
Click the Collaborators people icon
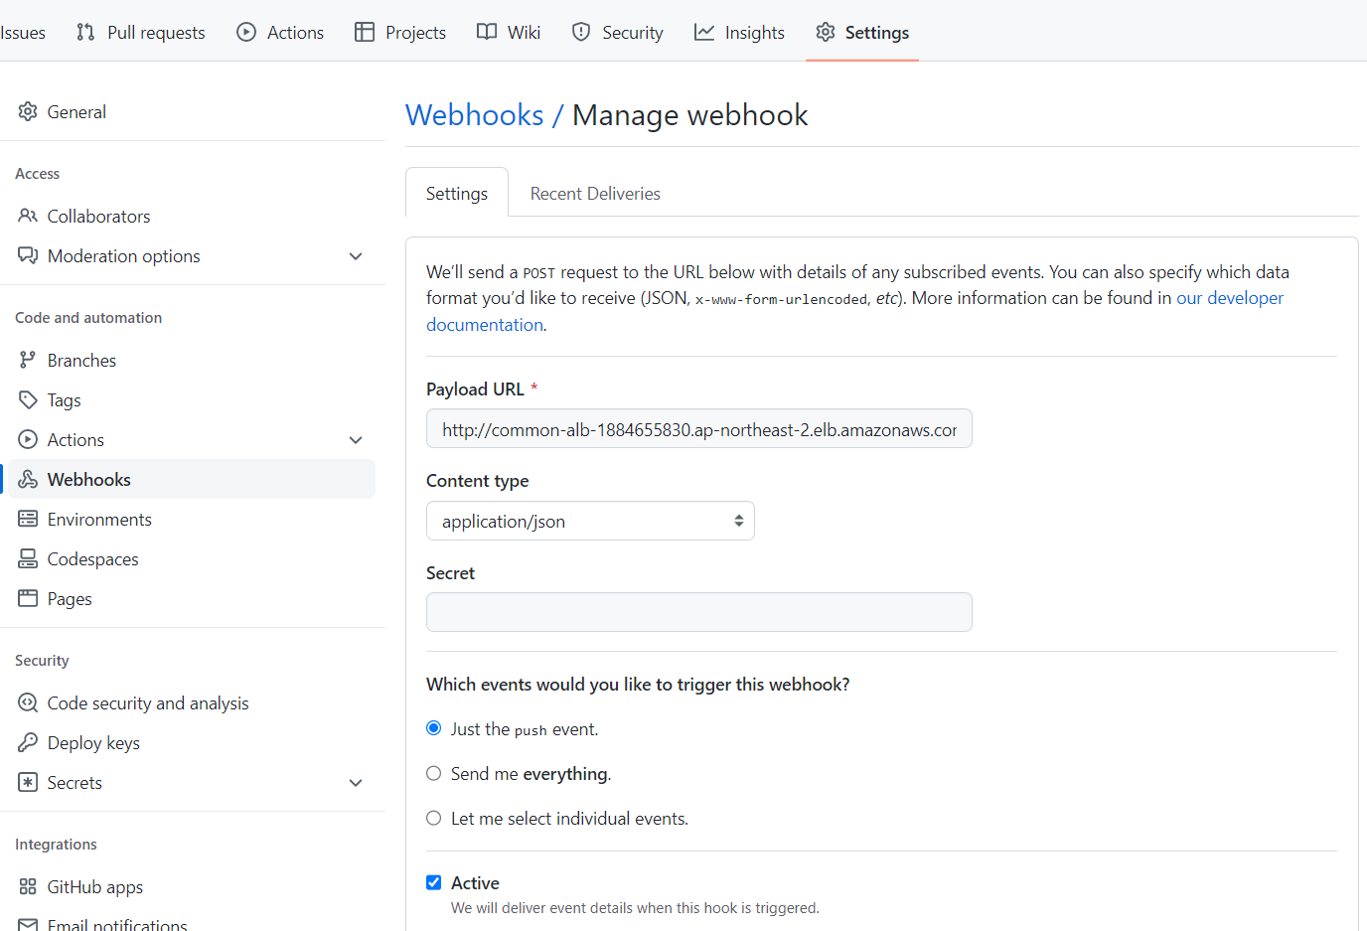click(x=28, y=216)
